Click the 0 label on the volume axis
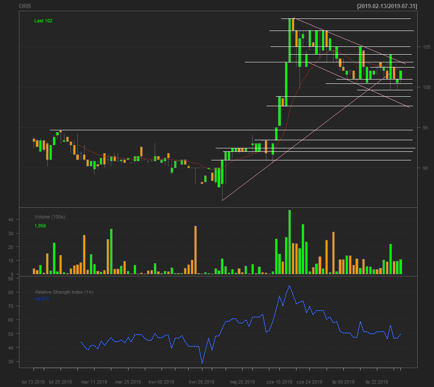 pos(12,274)
